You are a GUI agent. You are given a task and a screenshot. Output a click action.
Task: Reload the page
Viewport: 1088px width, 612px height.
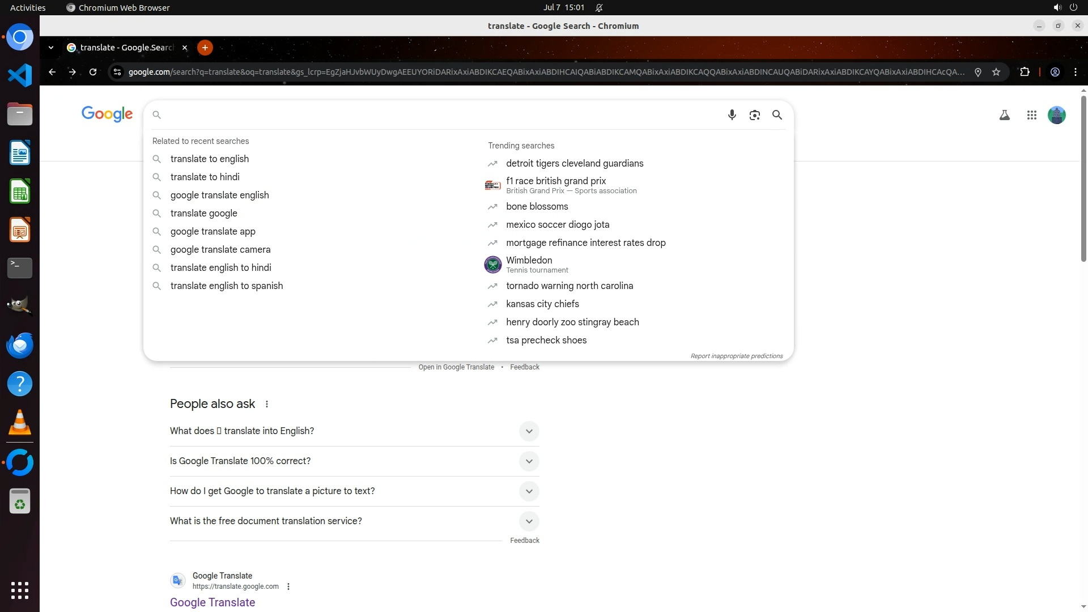tap(93, 72)
